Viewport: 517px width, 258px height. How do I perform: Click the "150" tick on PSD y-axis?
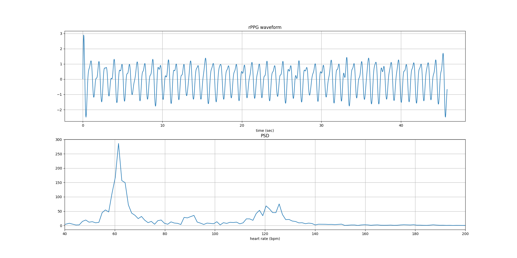59,183
